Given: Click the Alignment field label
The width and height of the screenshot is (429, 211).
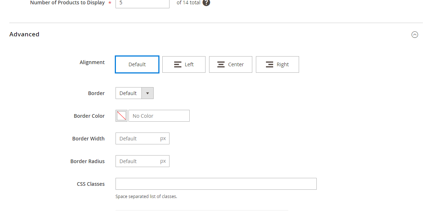Looking at the screenshot, I should pos(92,62).
